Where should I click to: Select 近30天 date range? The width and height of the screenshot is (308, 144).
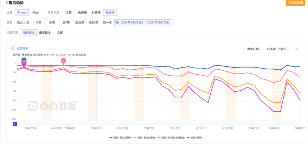click(80, 23)
